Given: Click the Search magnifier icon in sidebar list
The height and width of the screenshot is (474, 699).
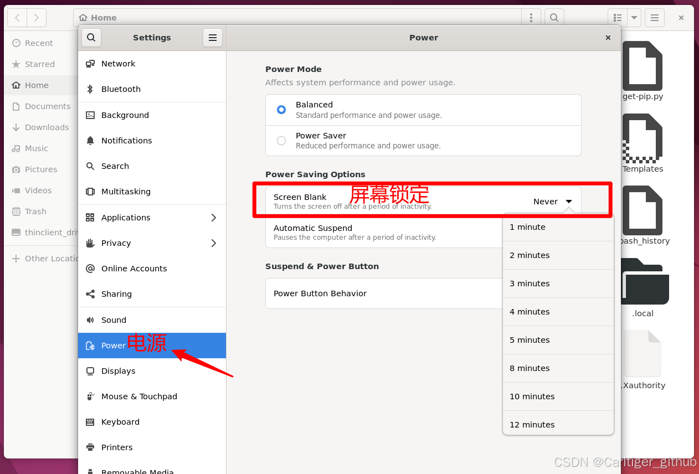Looking at the screenshot, I should [90, 166].
